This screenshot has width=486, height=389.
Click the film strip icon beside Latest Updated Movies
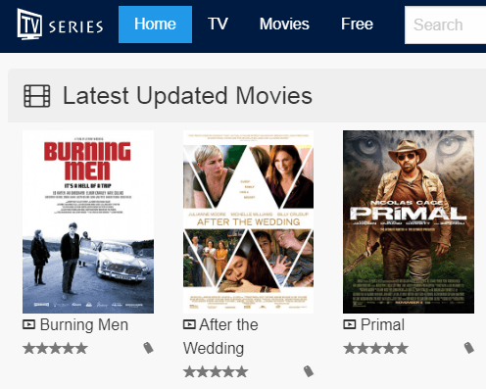click(x=37, y=96)
